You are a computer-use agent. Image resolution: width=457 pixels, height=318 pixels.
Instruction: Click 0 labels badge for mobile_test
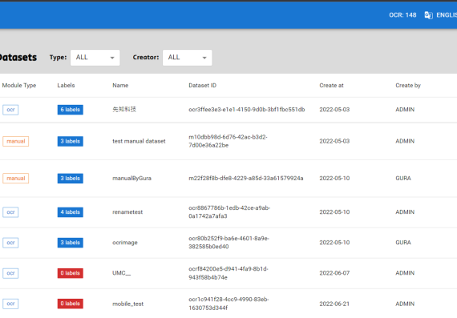pyautogui.click(x=71, y=304)
